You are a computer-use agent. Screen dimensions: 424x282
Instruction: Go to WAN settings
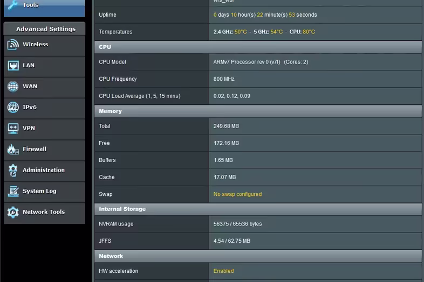[x=44, y=87]
